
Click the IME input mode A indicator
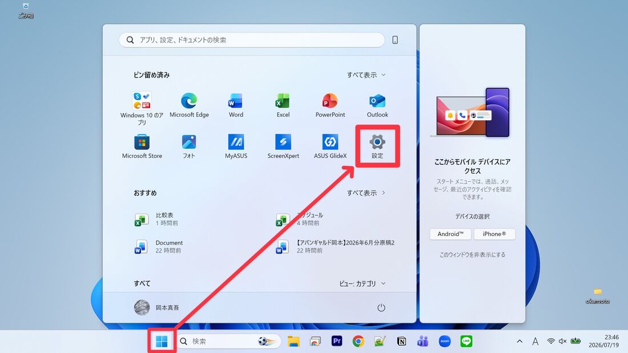[x=535, y=342]
